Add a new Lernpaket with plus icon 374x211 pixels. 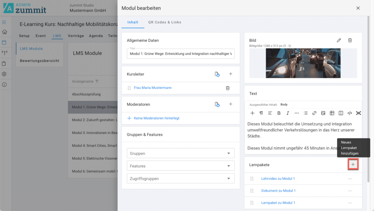pos(353,165)
